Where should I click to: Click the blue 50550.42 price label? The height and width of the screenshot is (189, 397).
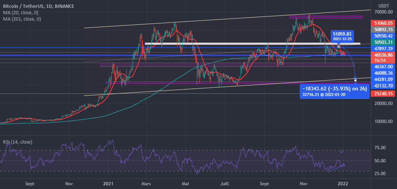click(382, 36)
